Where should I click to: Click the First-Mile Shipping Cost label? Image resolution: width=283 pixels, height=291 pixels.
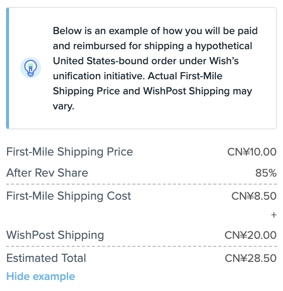point(69,196)
